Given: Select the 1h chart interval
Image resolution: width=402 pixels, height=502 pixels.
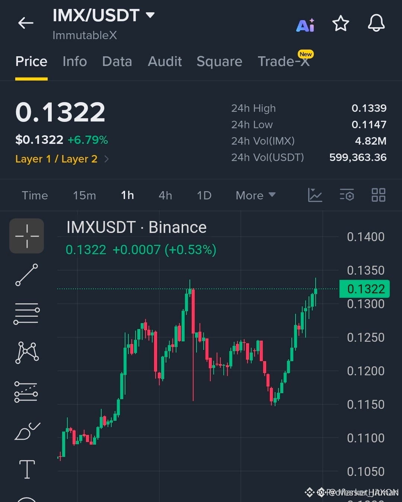Looking at the screenshot, I should click(127, 195).
